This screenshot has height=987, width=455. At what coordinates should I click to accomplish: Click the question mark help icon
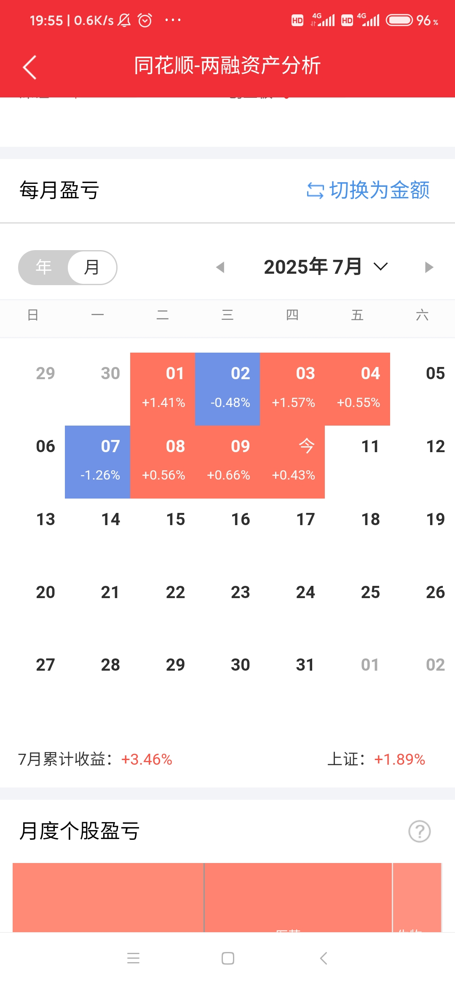[419, 831]
